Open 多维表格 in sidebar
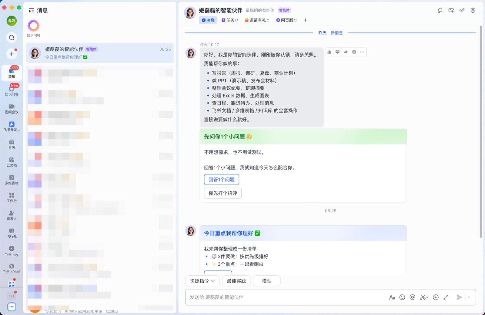 12,180
